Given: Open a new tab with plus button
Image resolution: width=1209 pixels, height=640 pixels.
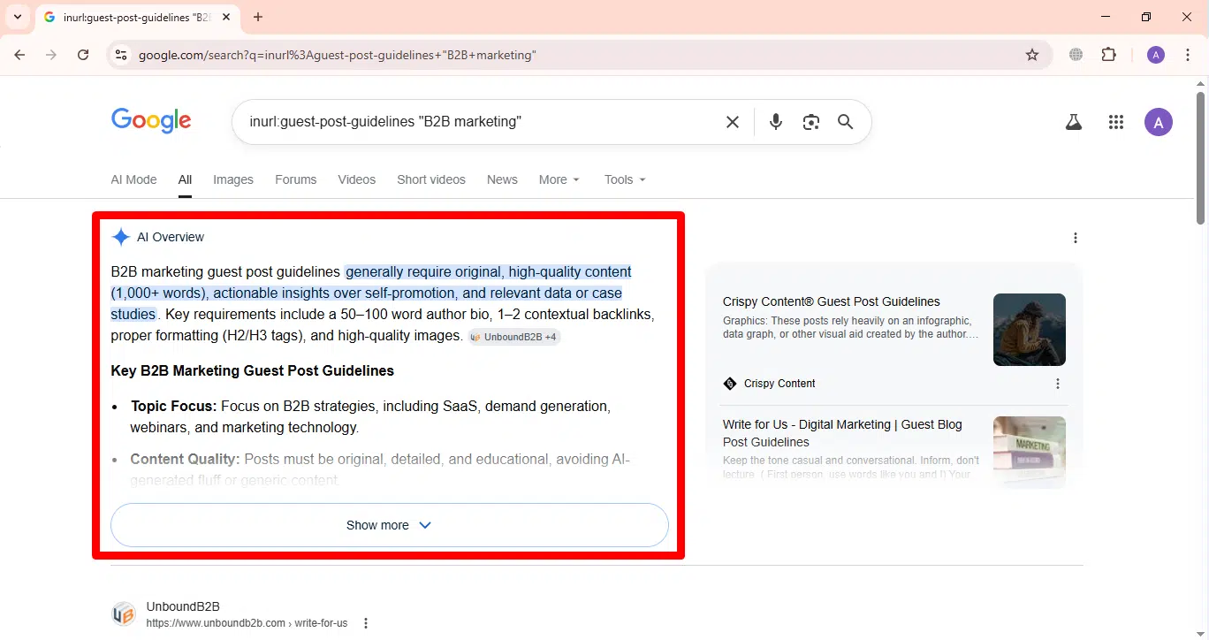Looking at the screenshot, I should (x=258, y=17).
